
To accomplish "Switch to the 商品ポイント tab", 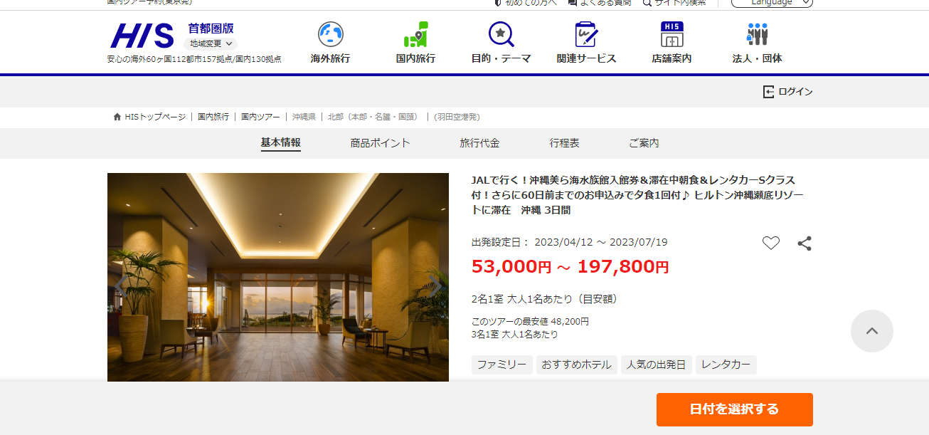I will [380, 143].
